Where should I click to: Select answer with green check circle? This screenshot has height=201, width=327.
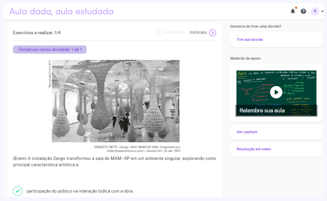(x=18, y=191)
